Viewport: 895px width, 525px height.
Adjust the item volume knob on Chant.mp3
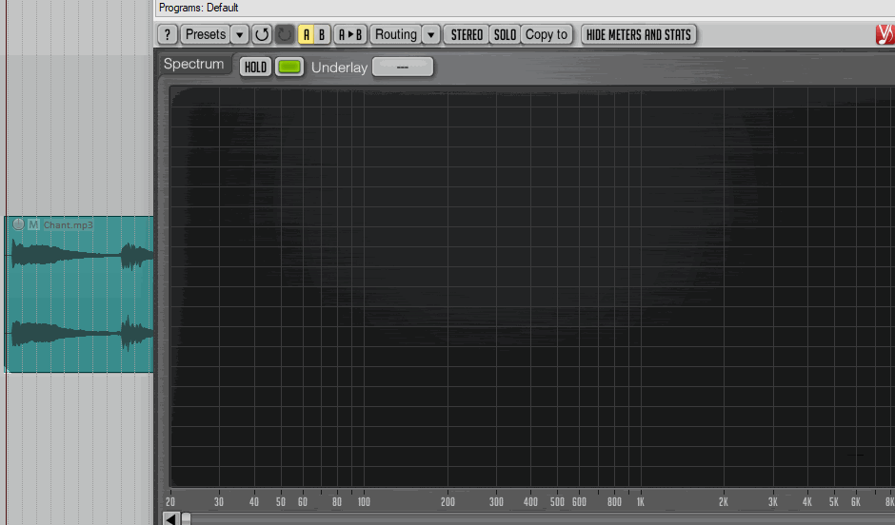tap(18, 224)
